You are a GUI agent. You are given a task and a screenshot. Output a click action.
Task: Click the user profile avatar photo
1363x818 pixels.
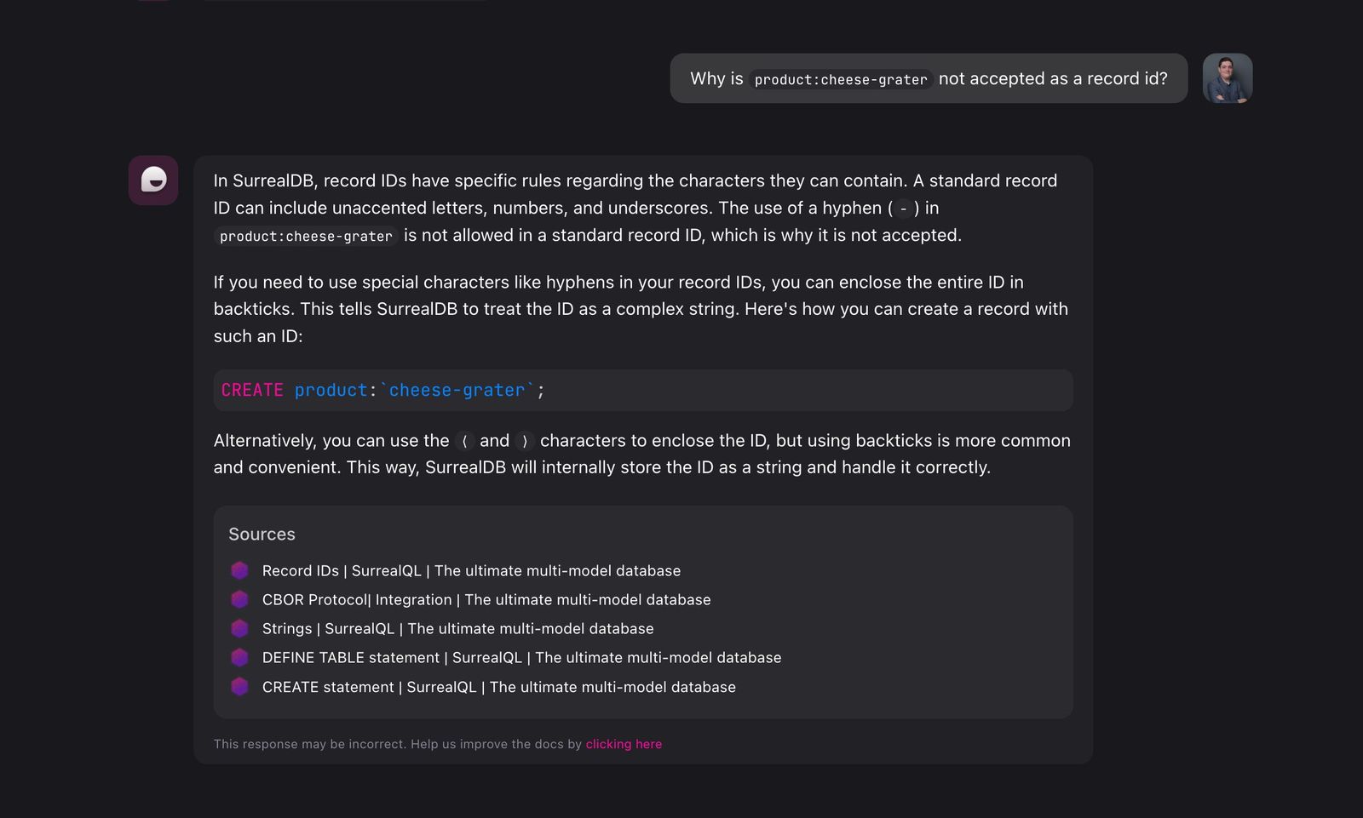(x=1227, y=78)
